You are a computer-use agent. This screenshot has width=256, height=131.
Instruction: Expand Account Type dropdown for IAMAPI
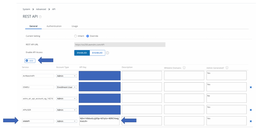[66, 121]
